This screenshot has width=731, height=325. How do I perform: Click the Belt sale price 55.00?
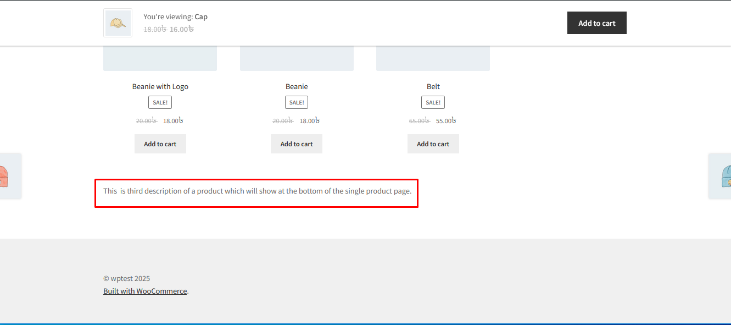pyautogui.click(x=445, y=121)
